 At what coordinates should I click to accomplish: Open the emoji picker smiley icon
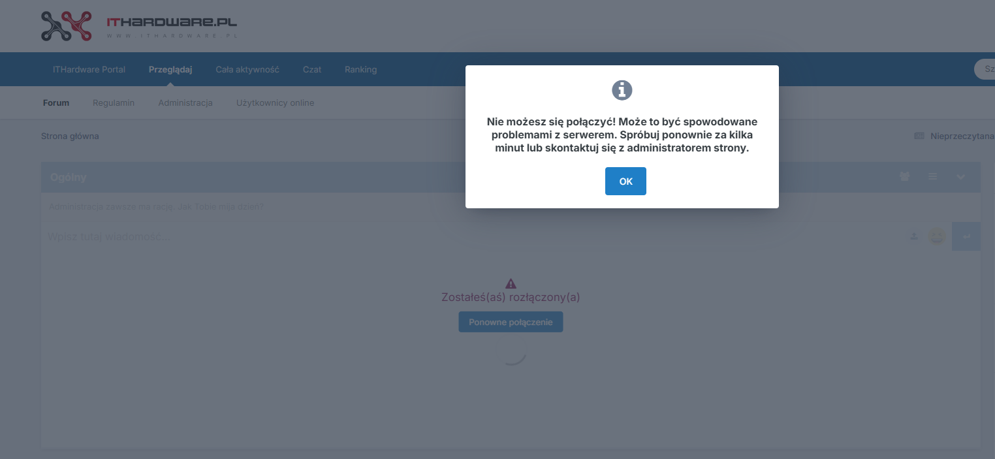click(937, 236)
